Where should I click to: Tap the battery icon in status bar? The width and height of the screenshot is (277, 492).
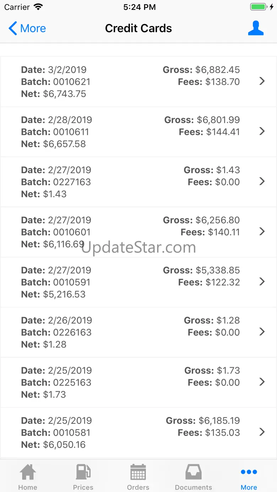point(258,7)
